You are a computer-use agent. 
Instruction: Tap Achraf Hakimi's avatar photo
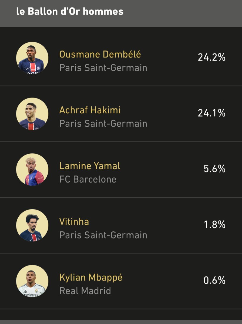32,114
